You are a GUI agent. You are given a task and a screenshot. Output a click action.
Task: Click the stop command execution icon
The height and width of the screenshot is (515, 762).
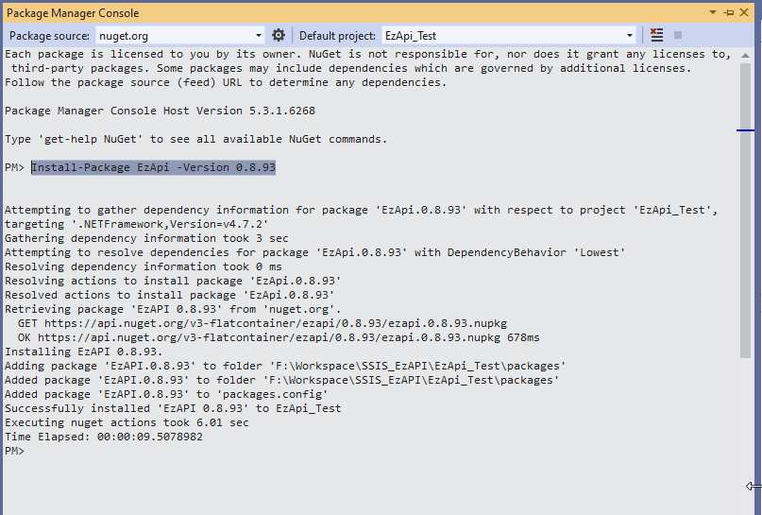[678, 35]
